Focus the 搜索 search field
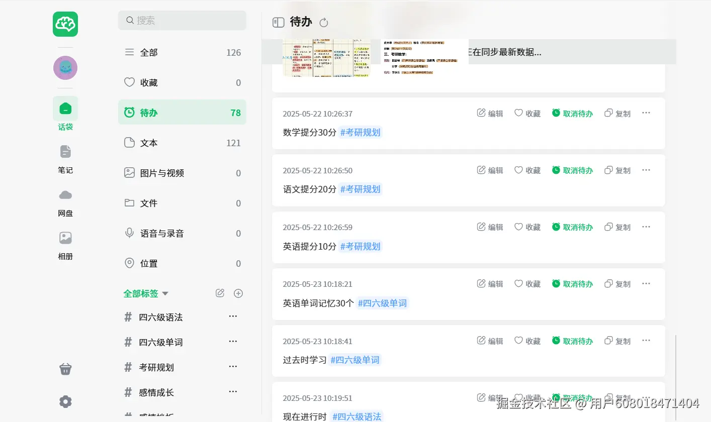711x422 pixels. click(x=182, y=20)
